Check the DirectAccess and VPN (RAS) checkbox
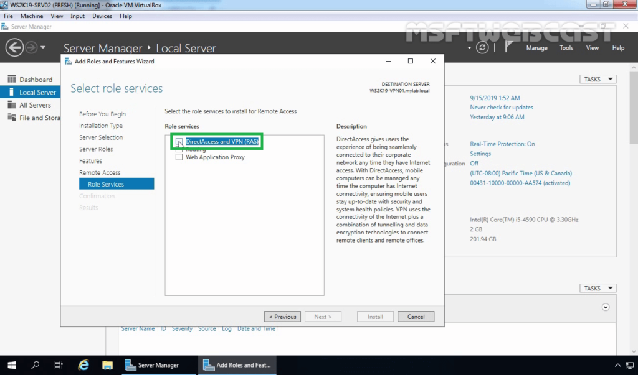The image size is (638, 375). pyautogui.click(x=179, y=141)
